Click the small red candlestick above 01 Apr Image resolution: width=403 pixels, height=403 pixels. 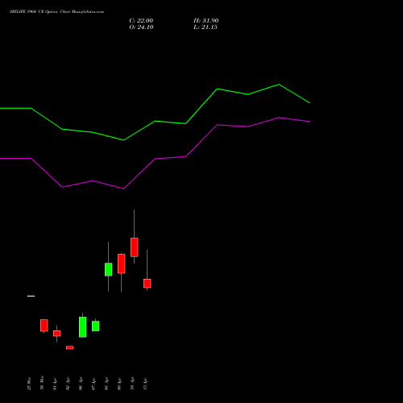(x=57, y=334)
